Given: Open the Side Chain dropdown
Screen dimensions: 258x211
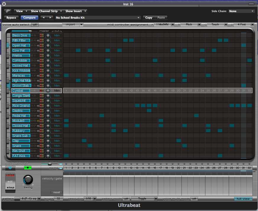Looking at the screenshot, I should pos(241,11).
